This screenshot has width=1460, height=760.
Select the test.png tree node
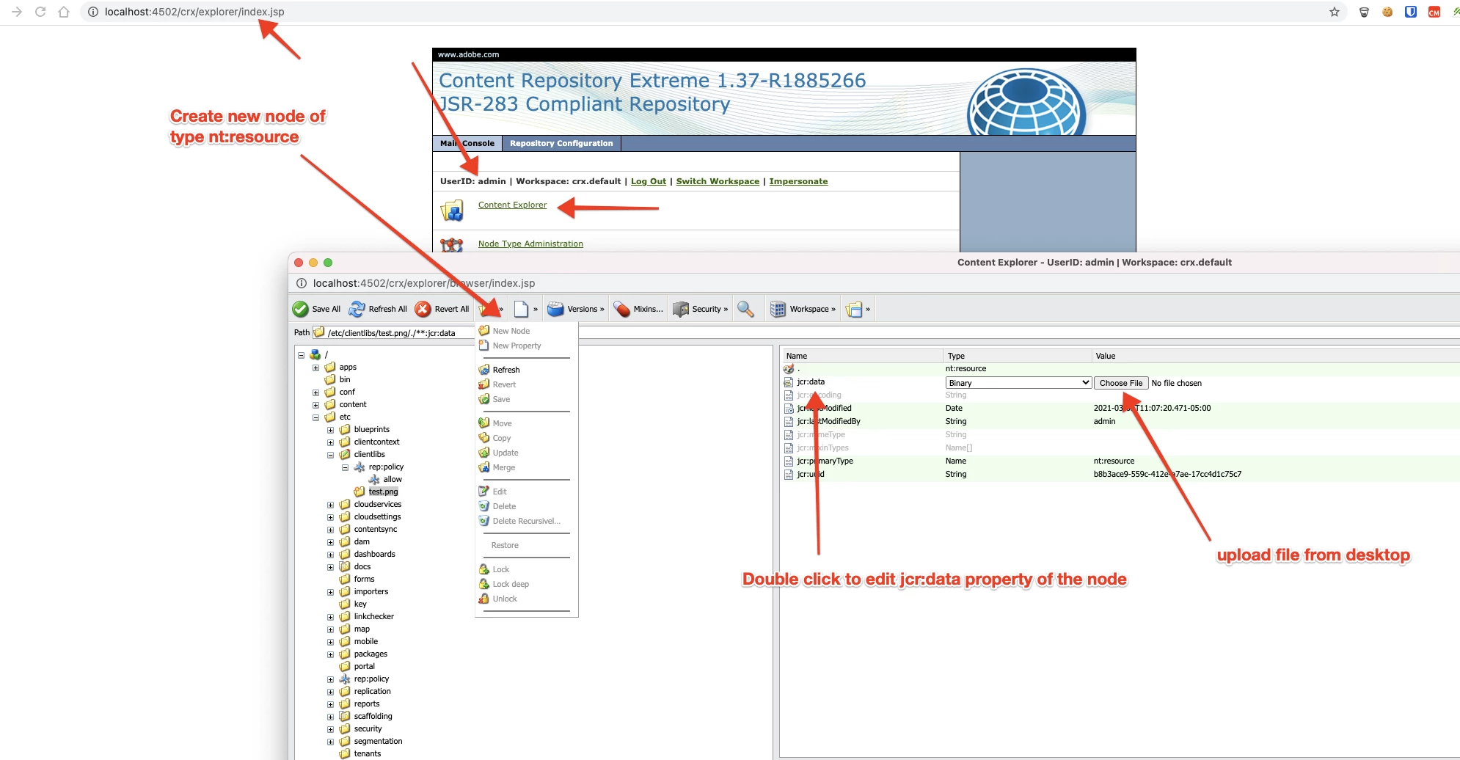[x=383, y=492]
